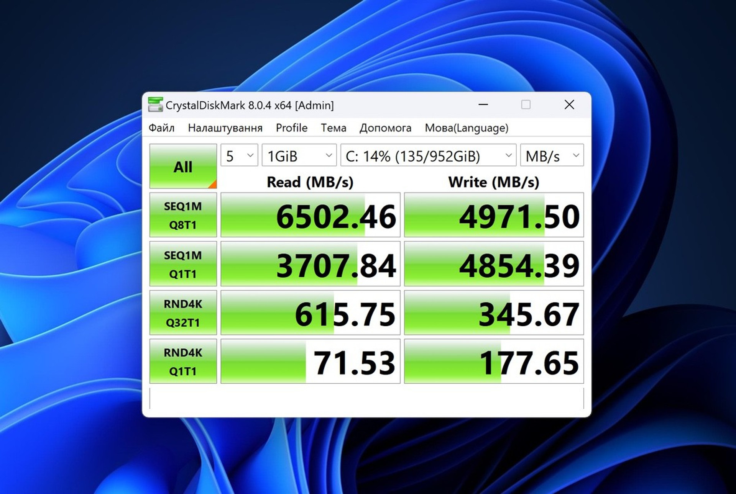Run the SEQ1M Q8T1 test
The image size is (736, 494).
183,215
